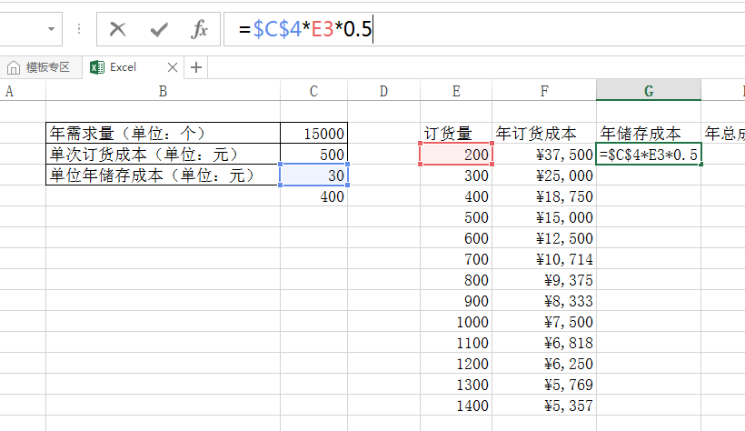Image resolution: width=745 pixels, height=431 pixels.
Task: Select cost cell ¥6,250
Action: click(544, 364)
